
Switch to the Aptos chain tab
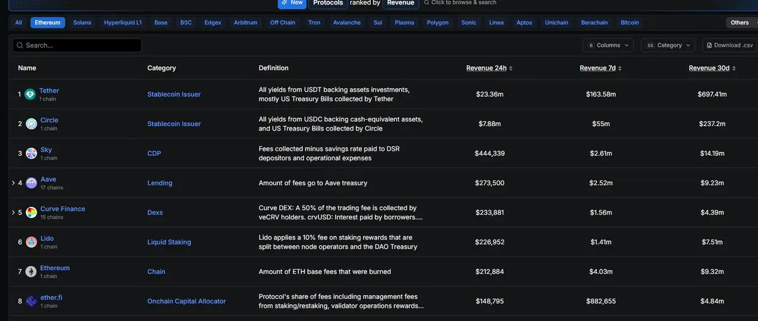pos(524,23)
